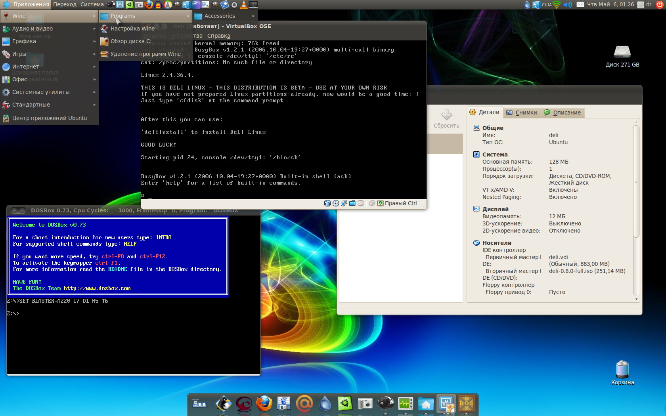The height and width of the screenshot is (416, 666).
Task: Switch to the Описание tab
Action: tap(562, 113)
